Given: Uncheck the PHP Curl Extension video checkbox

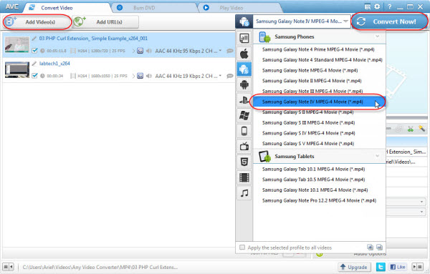Looking at the screenshot, I should 34,51.
